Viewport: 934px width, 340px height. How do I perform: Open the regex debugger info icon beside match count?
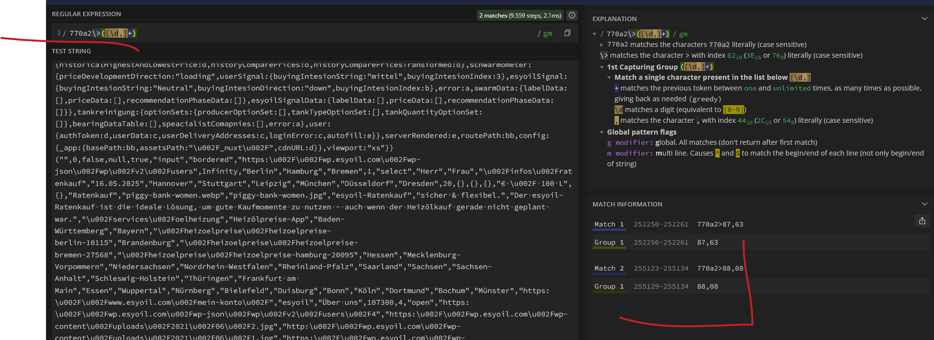(571, 15)
